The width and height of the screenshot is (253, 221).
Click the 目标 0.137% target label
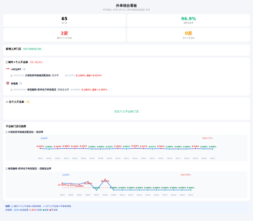tap(207, 138)
